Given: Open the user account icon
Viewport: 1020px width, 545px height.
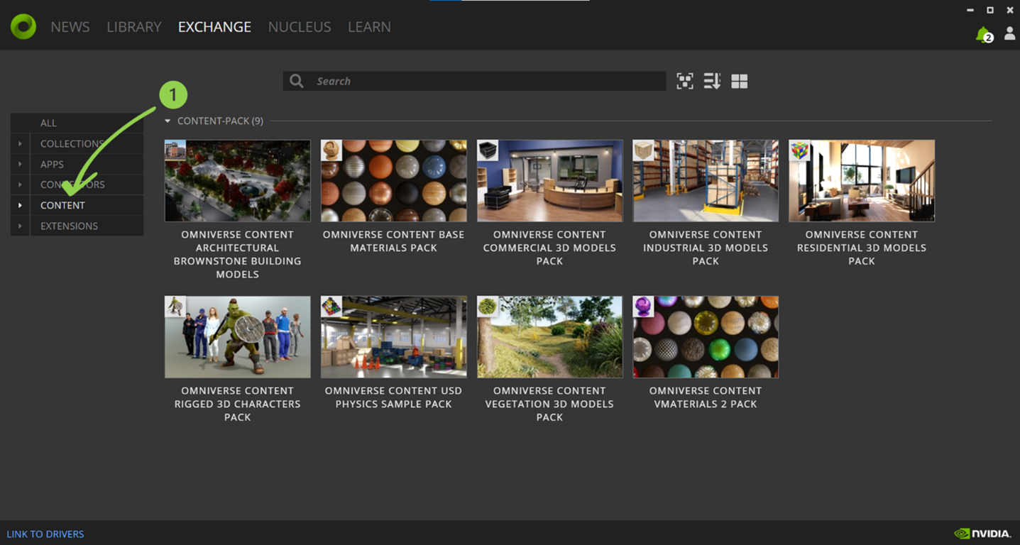Looking at the screenshot, I should pos(1009,34).
